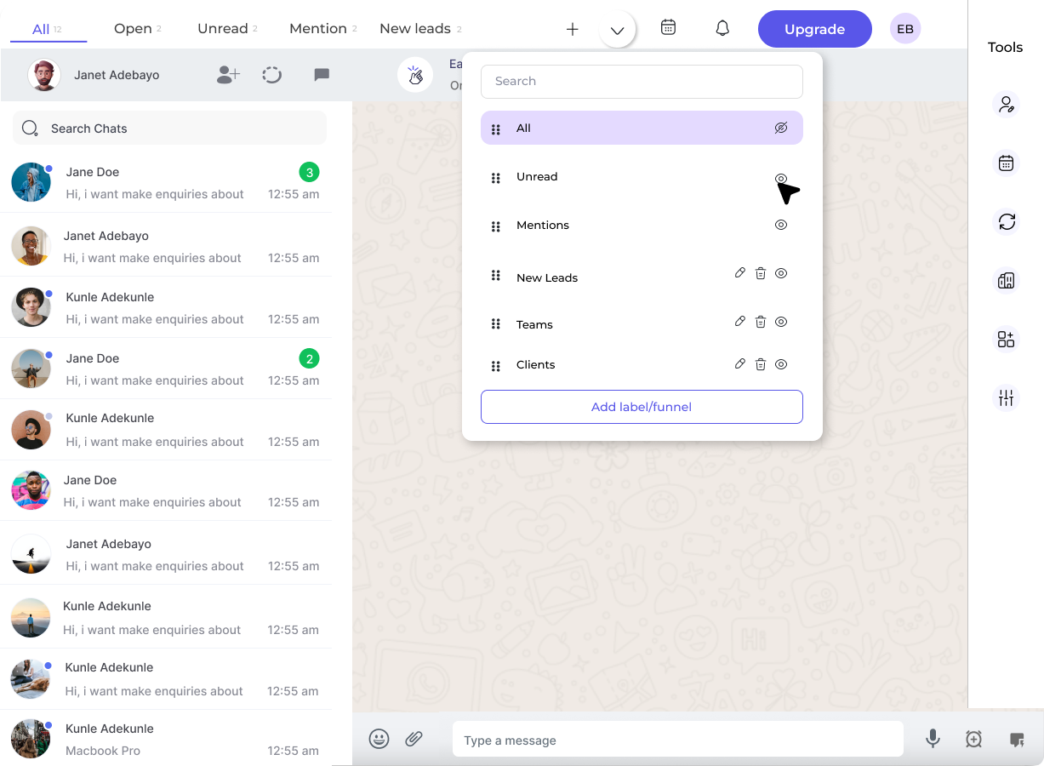Image resolution: width=1044 pixels, height=766 pixels.
Task: Open the sliders settings tool in sidebar
Action: (x=1007, y=397)
